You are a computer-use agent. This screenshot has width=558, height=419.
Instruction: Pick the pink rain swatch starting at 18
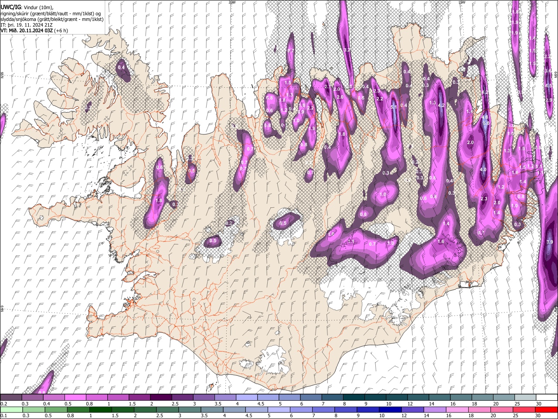tap(480, 409)
